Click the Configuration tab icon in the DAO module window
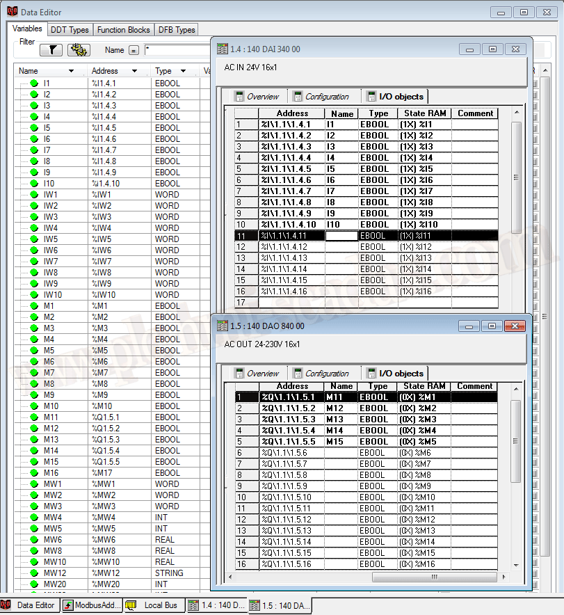 (298, 374)
